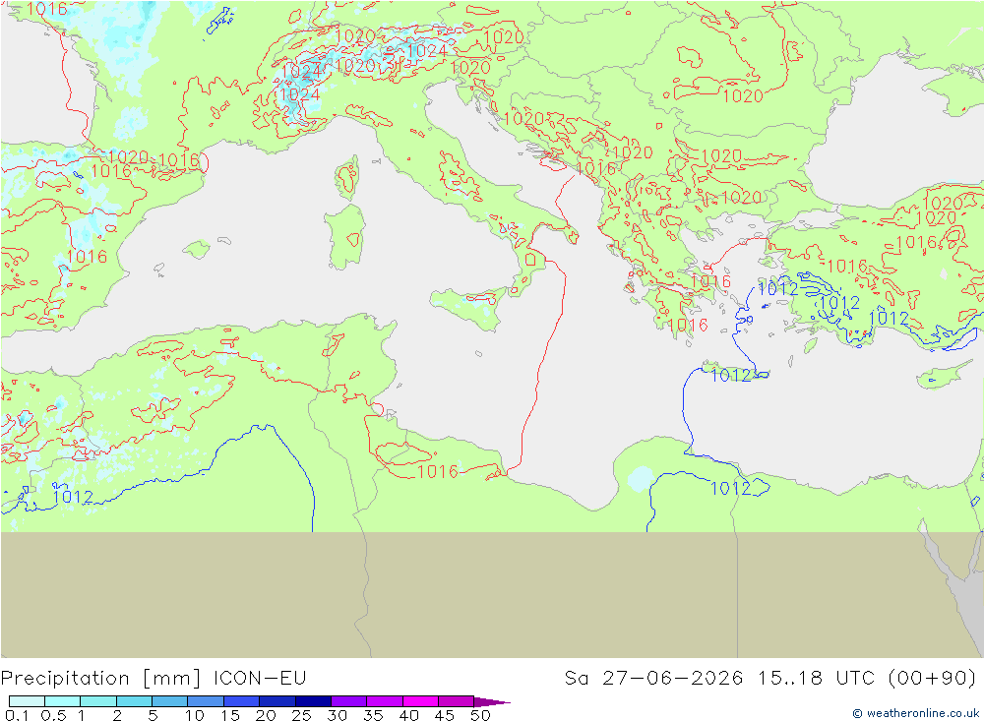Select the 30–35 mm violet legend swatch
984x721 pixels.
click(349, 701)
